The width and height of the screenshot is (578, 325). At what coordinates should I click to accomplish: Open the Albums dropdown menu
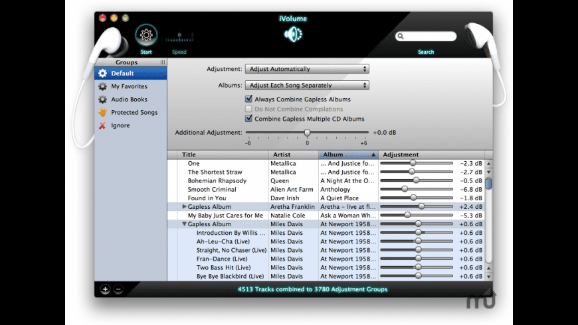point(307,85)
